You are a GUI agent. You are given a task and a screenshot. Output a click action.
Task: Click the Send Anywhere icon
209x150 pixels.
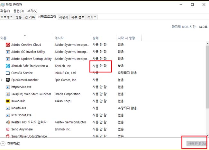pos(8,129)
